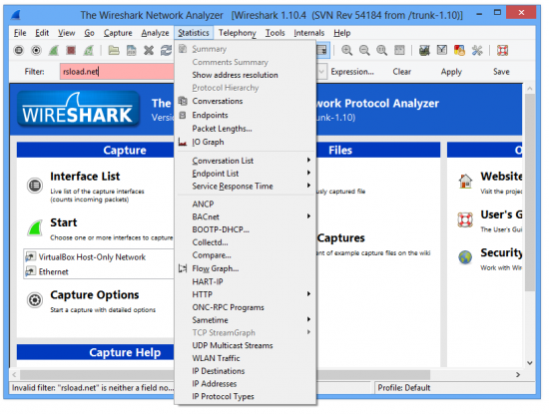Click the Expression... filter button

[x=352, y=72]
